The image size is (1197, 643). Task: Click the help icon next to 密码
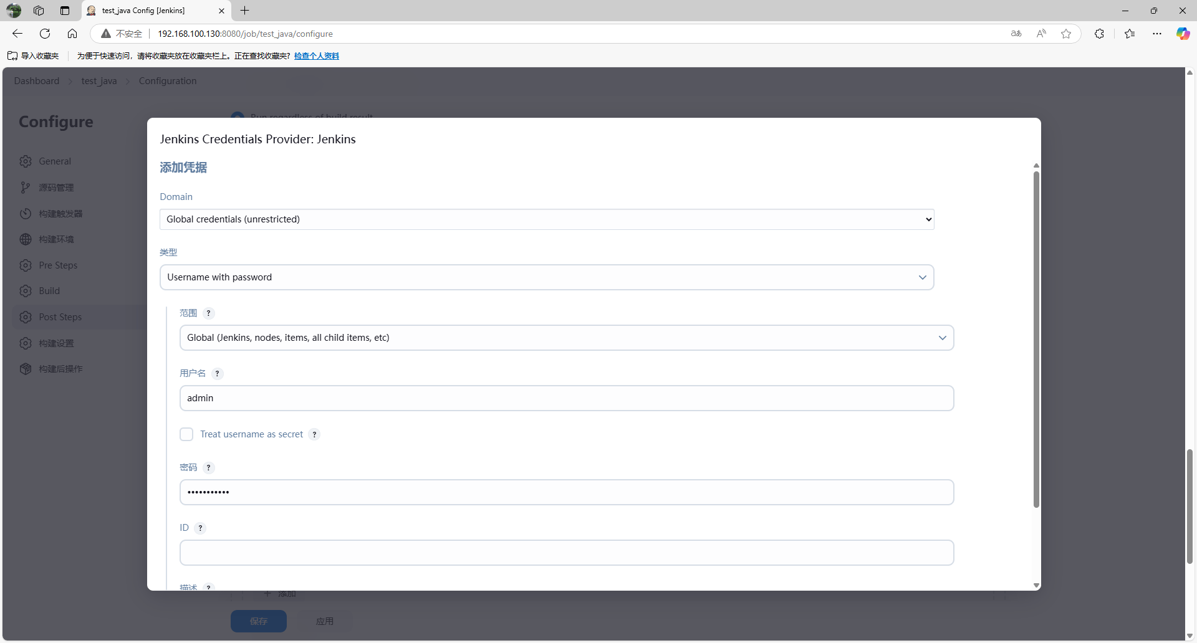(x=208, y=468)
